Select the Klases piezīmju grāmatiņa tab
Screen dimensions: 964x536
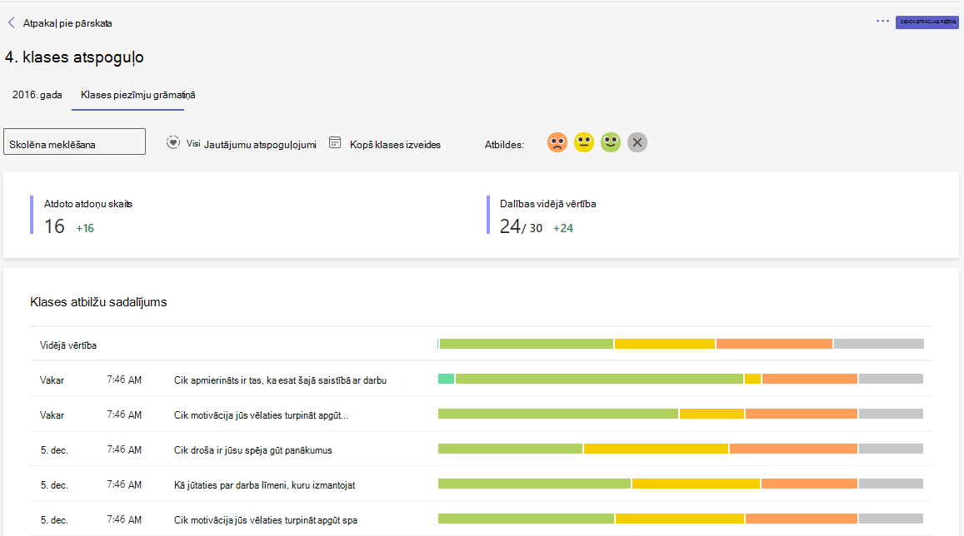[x=137, y=95]
